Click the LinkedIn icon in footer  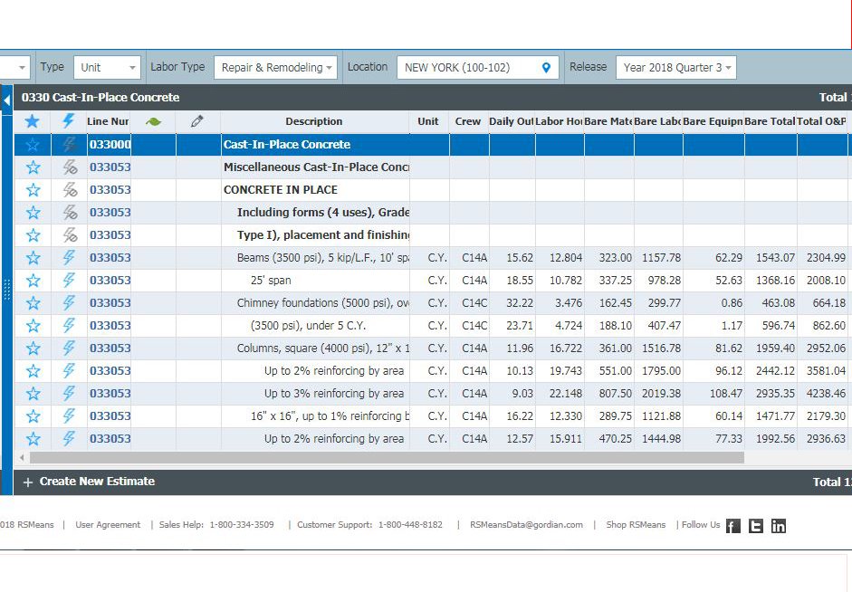pyautogui.click(x=779, y=526)
